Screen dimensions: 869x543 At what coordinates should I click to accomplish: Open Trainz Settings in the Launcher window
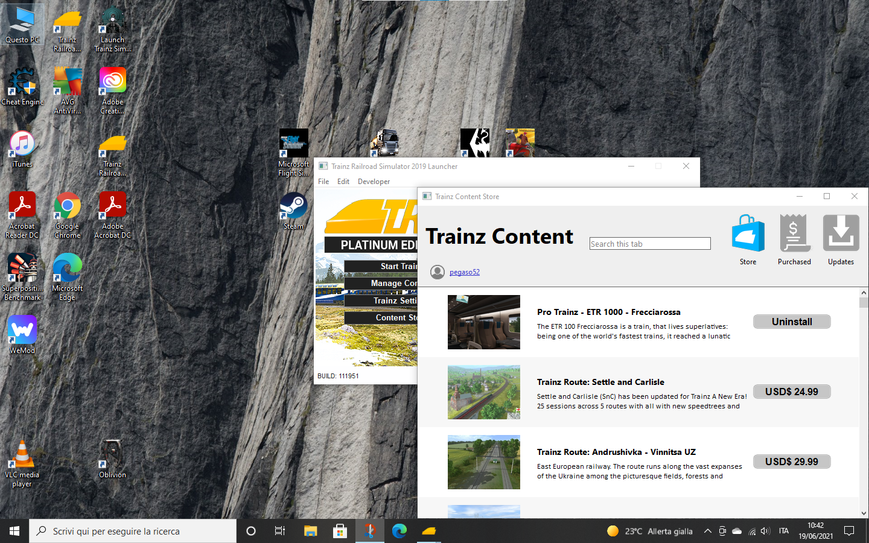[381, 300]
